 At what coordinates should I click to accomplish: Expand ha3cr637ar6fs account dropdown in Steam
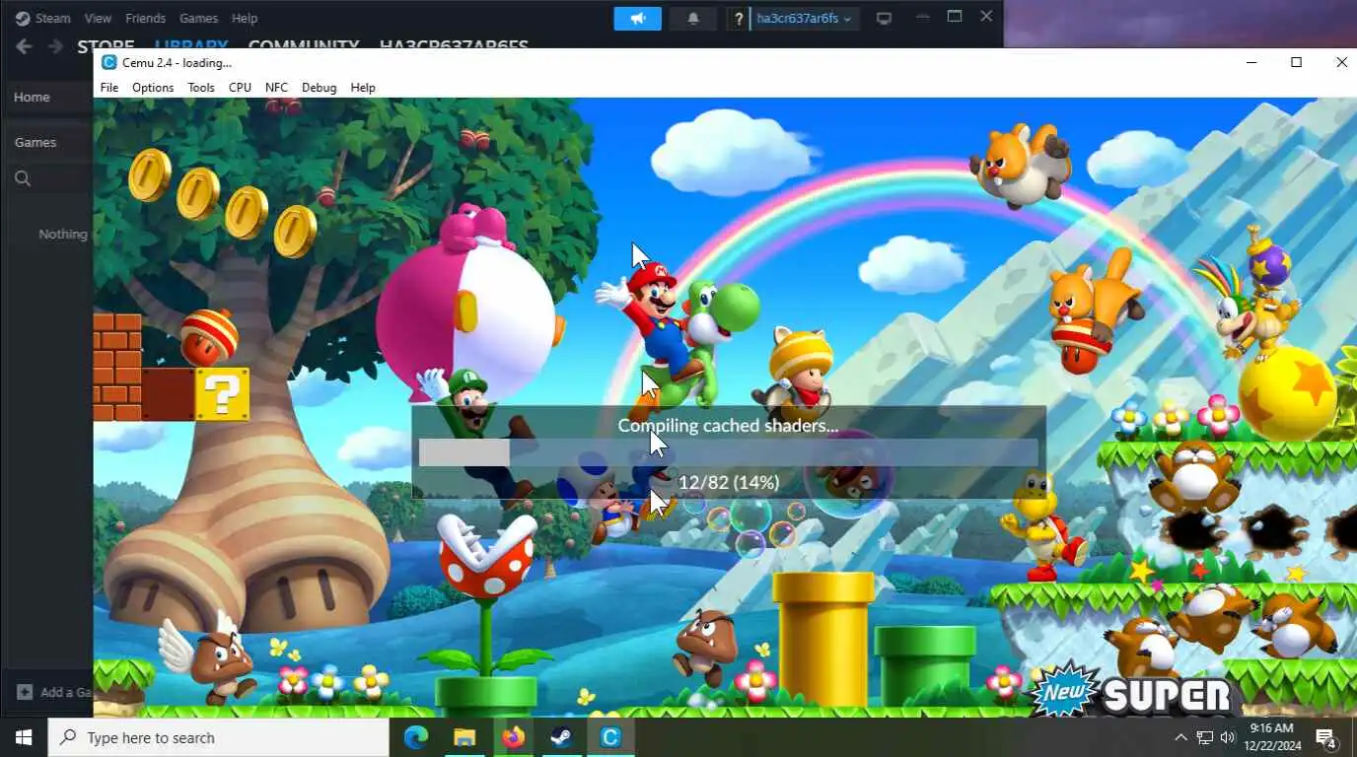click(x=804, y=18)
